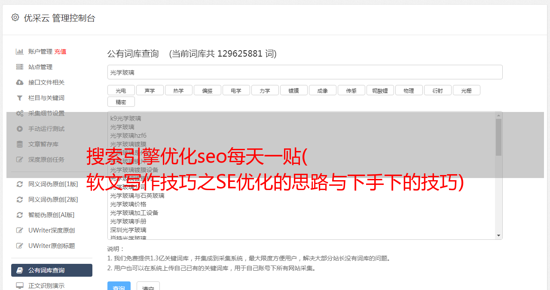
Task: Click the 光电 keyword tag button
Action: click(x=121, y=91)
